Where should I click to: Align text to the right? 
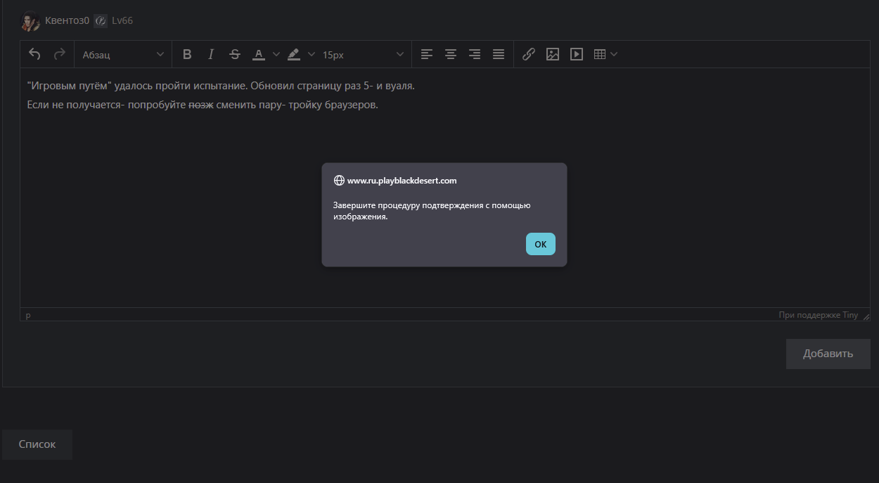point(475,54)
